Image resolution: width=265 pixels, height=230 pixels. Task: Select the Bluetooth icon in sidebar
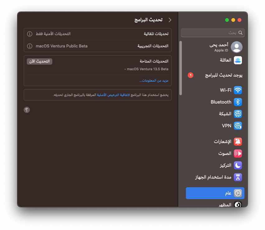pos(238,102)
